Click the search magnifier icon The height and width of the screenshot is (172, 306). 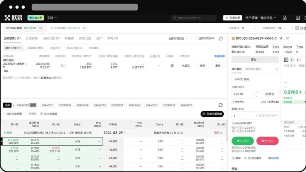175,18
